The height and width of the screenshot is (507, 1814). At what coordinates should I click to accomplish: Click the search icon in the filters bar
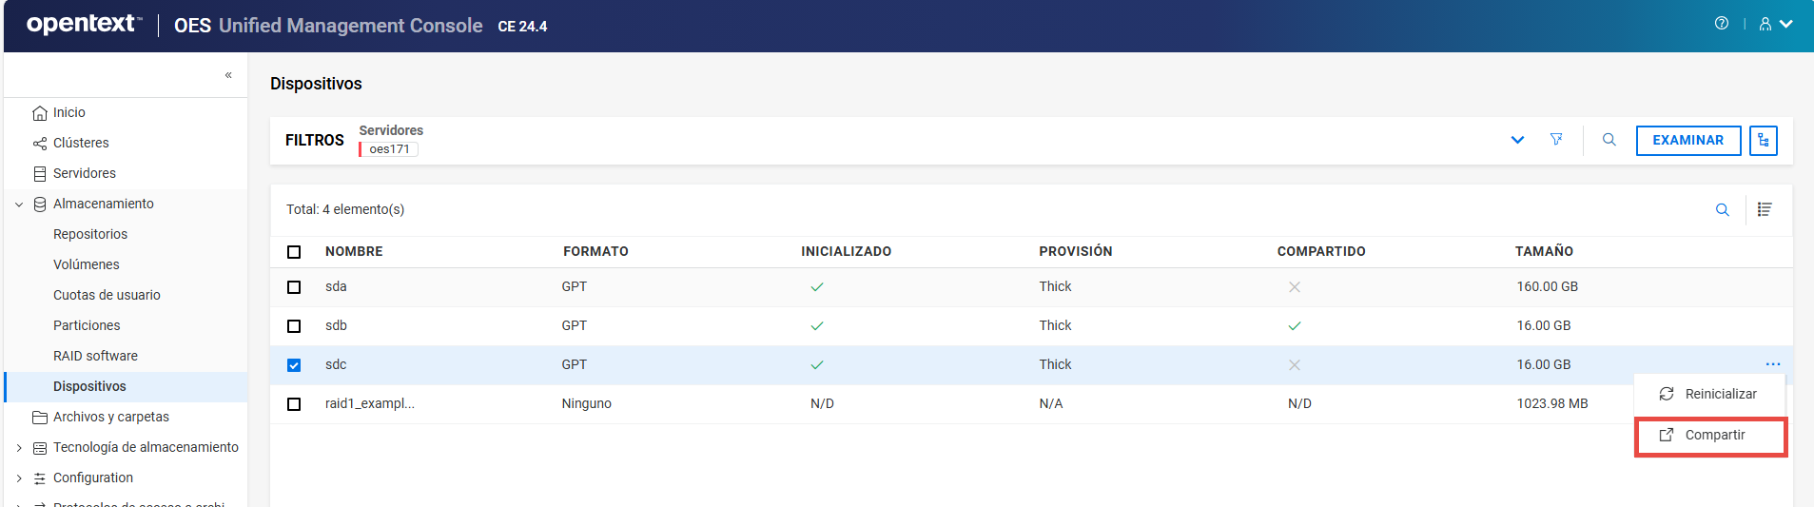(1609, 140)
